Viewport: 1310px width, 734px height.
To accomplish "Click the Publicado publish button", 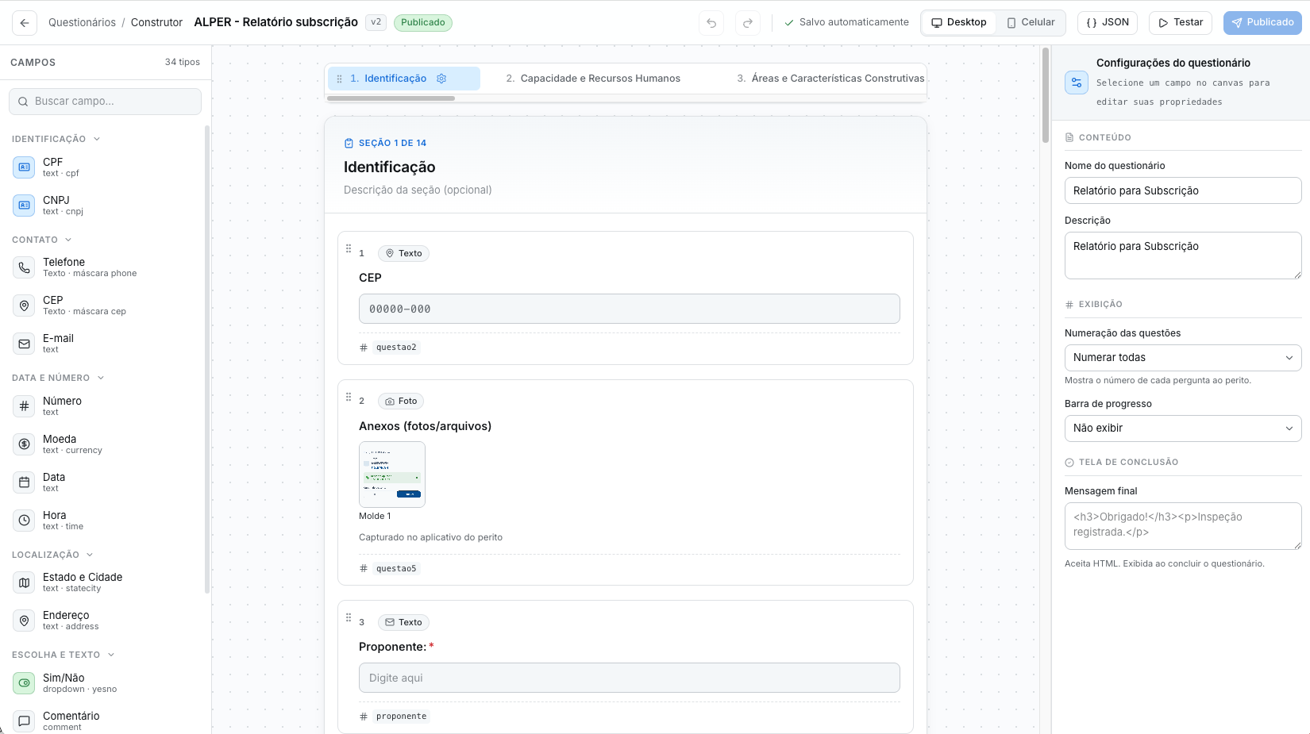I will click(x=1262, y=23).
